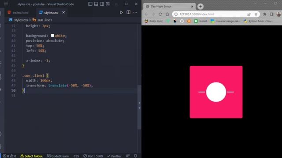282x158 pixels.
Task: Toggle panel layout icon in title bar
Action: [96, 4]
